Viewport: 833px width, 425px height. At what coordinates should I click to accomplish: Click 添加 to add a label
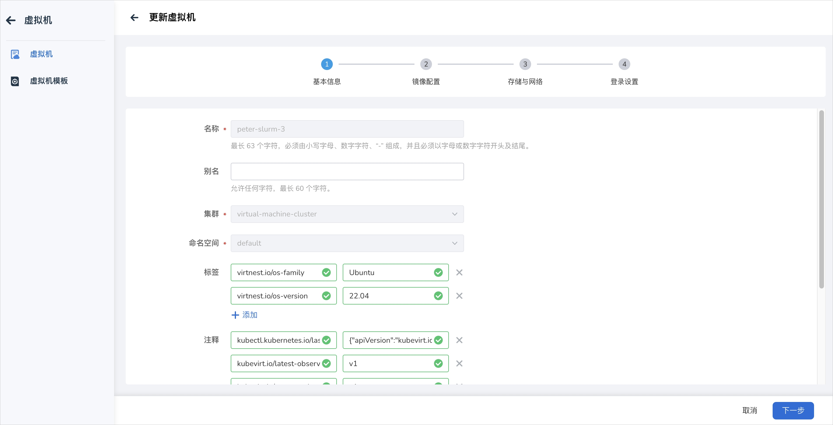[x=244, y=315]
